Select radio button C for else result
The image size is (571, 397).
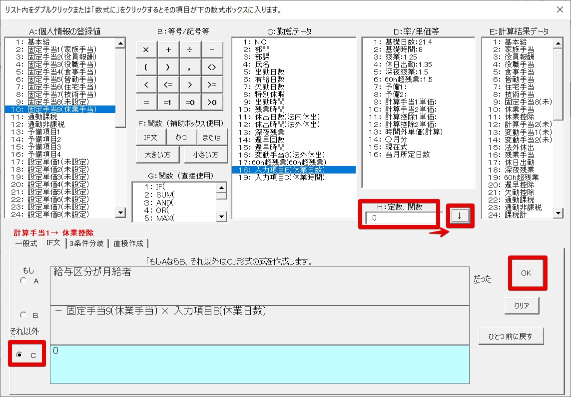tap(20, 355)
